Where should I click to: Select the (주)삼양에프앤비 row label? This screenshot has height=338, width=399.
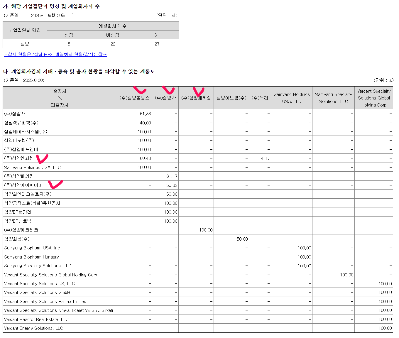point(21,149)
